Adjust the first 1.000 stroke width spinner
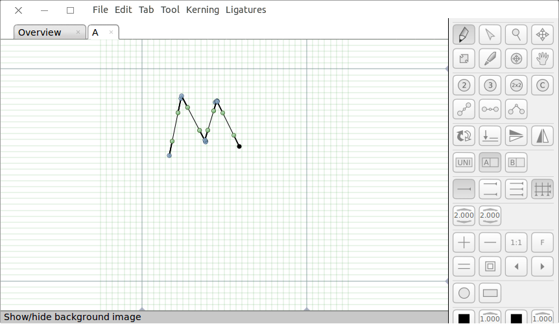Image resolution: width=559 pixels, height=324 pixels. pyautogui.click(x=490, y=318)
